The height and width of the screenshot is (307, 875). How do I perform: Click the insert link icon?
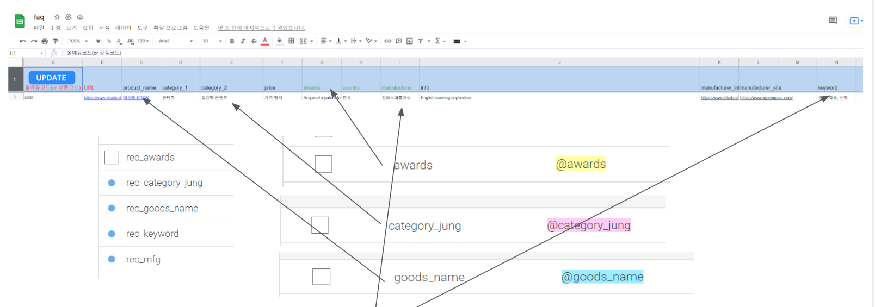click(387, 41)
